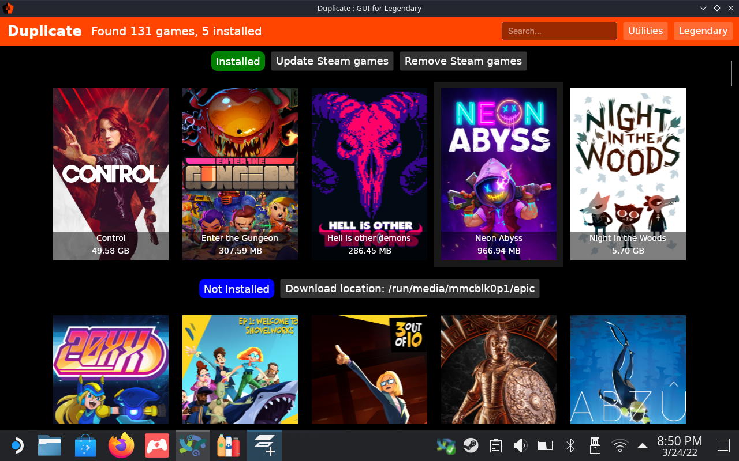Open the Enter the Gungeon game card
This screenshot has width=739, height=461.
tap(240, 174)
